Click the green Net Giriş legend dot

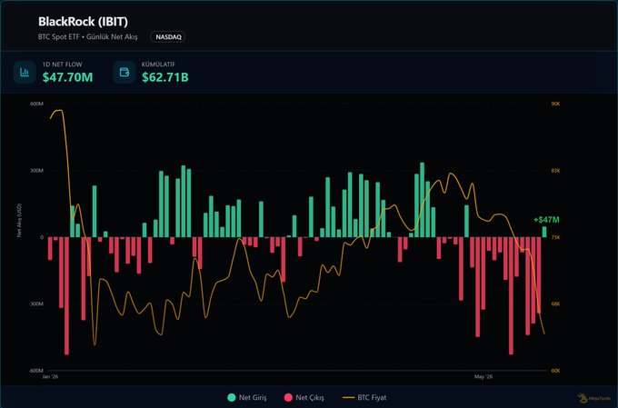click(232, 397)
